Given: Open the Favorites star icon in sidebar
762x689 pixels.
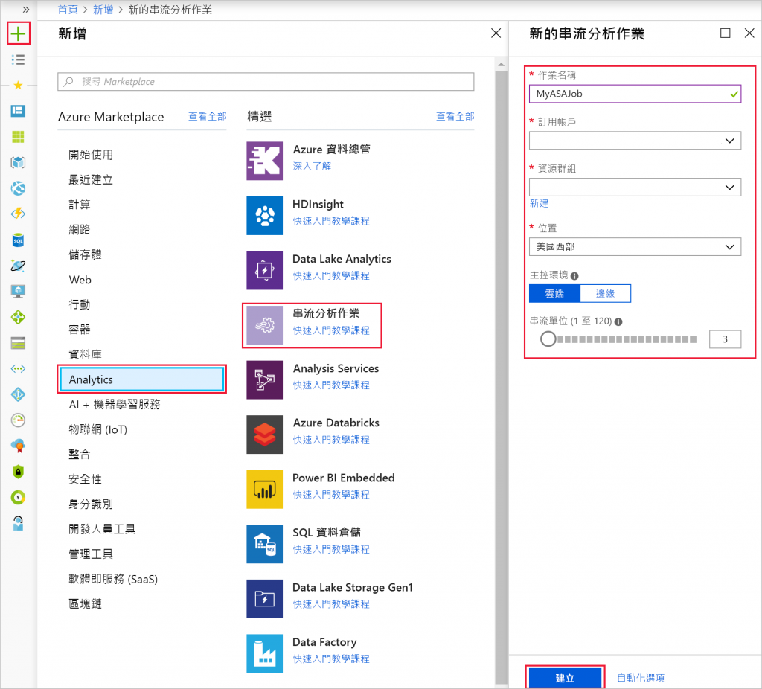Looking at the screenshot, I should (18, 85).
